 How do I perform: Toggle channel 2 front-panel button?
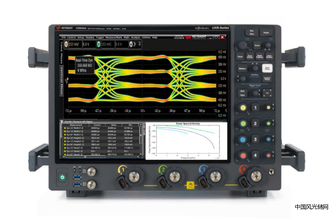255,123
